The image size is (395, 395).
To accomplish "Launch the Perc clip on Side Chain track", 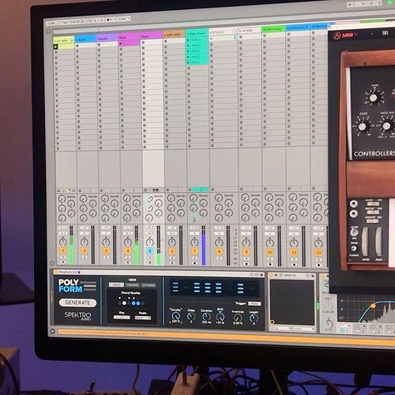I will pyautogui.click(x=188, y=62).
